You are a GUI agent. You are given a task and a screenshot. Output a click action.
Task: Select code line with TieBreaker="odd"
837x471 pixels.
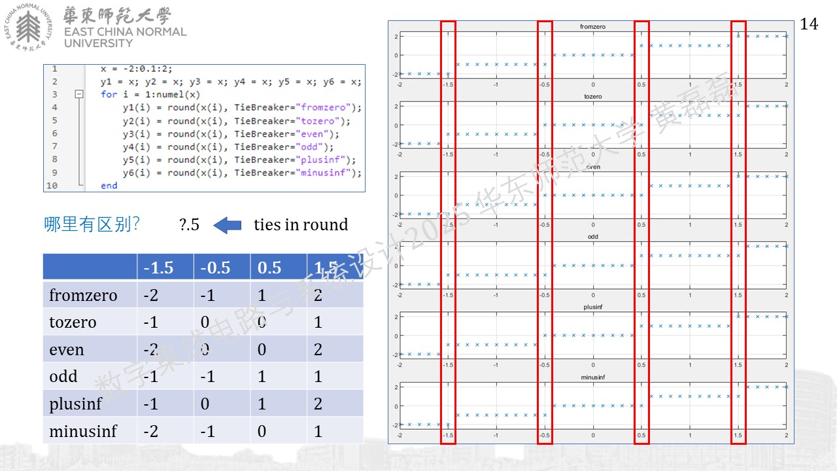pos(228,147)
